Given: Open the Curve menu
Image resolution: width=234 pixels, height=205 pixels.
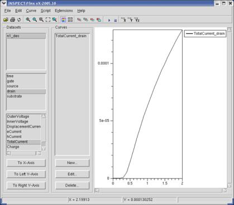Looking at the screenshot, I should (31, 11).
